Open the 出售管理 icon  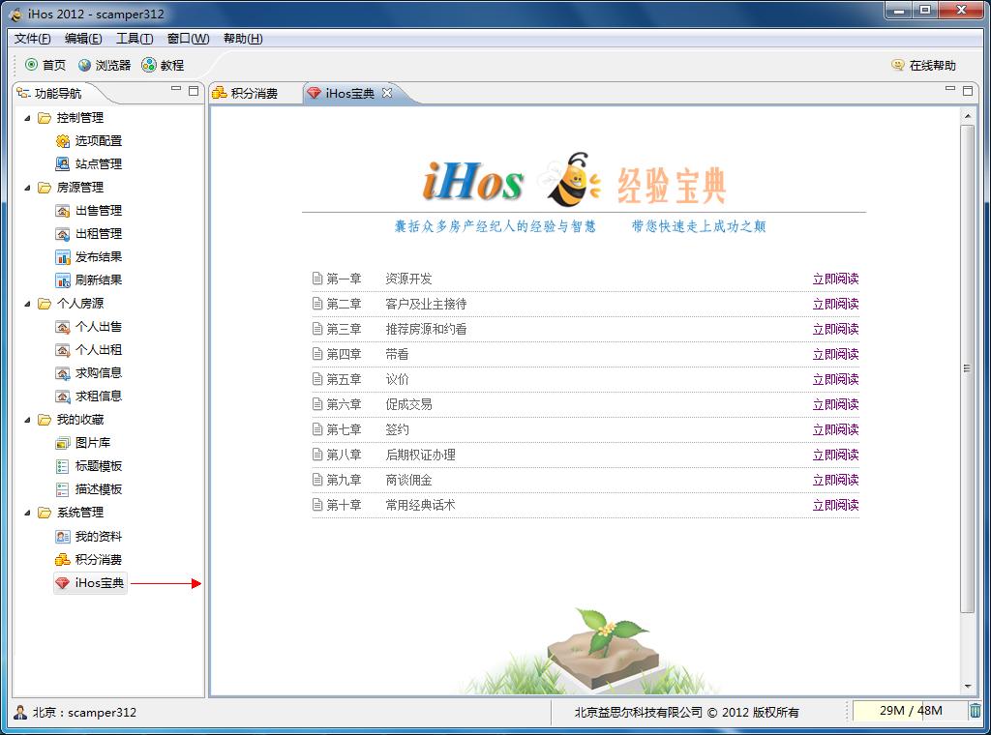coord(63,211)
